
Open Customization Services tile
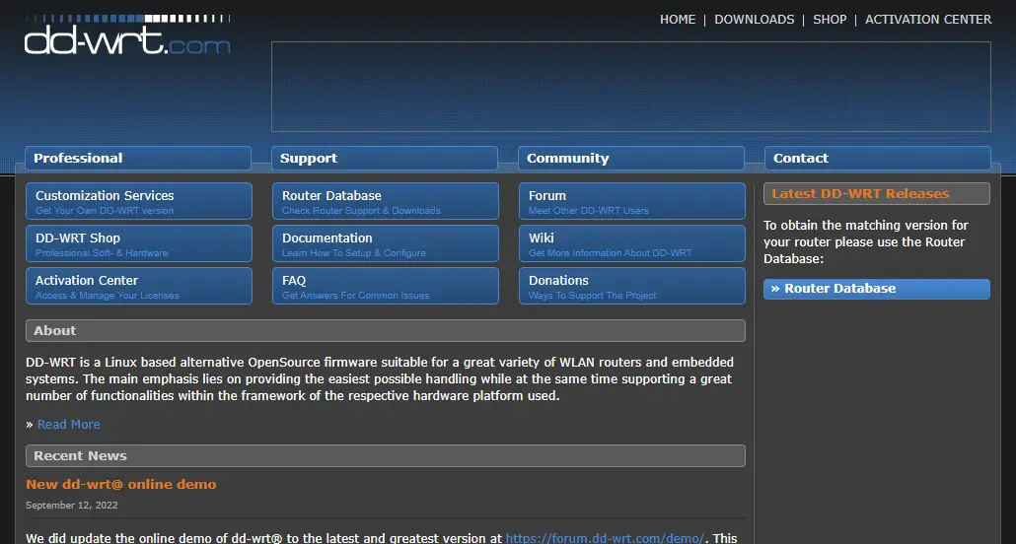[139, 201]
